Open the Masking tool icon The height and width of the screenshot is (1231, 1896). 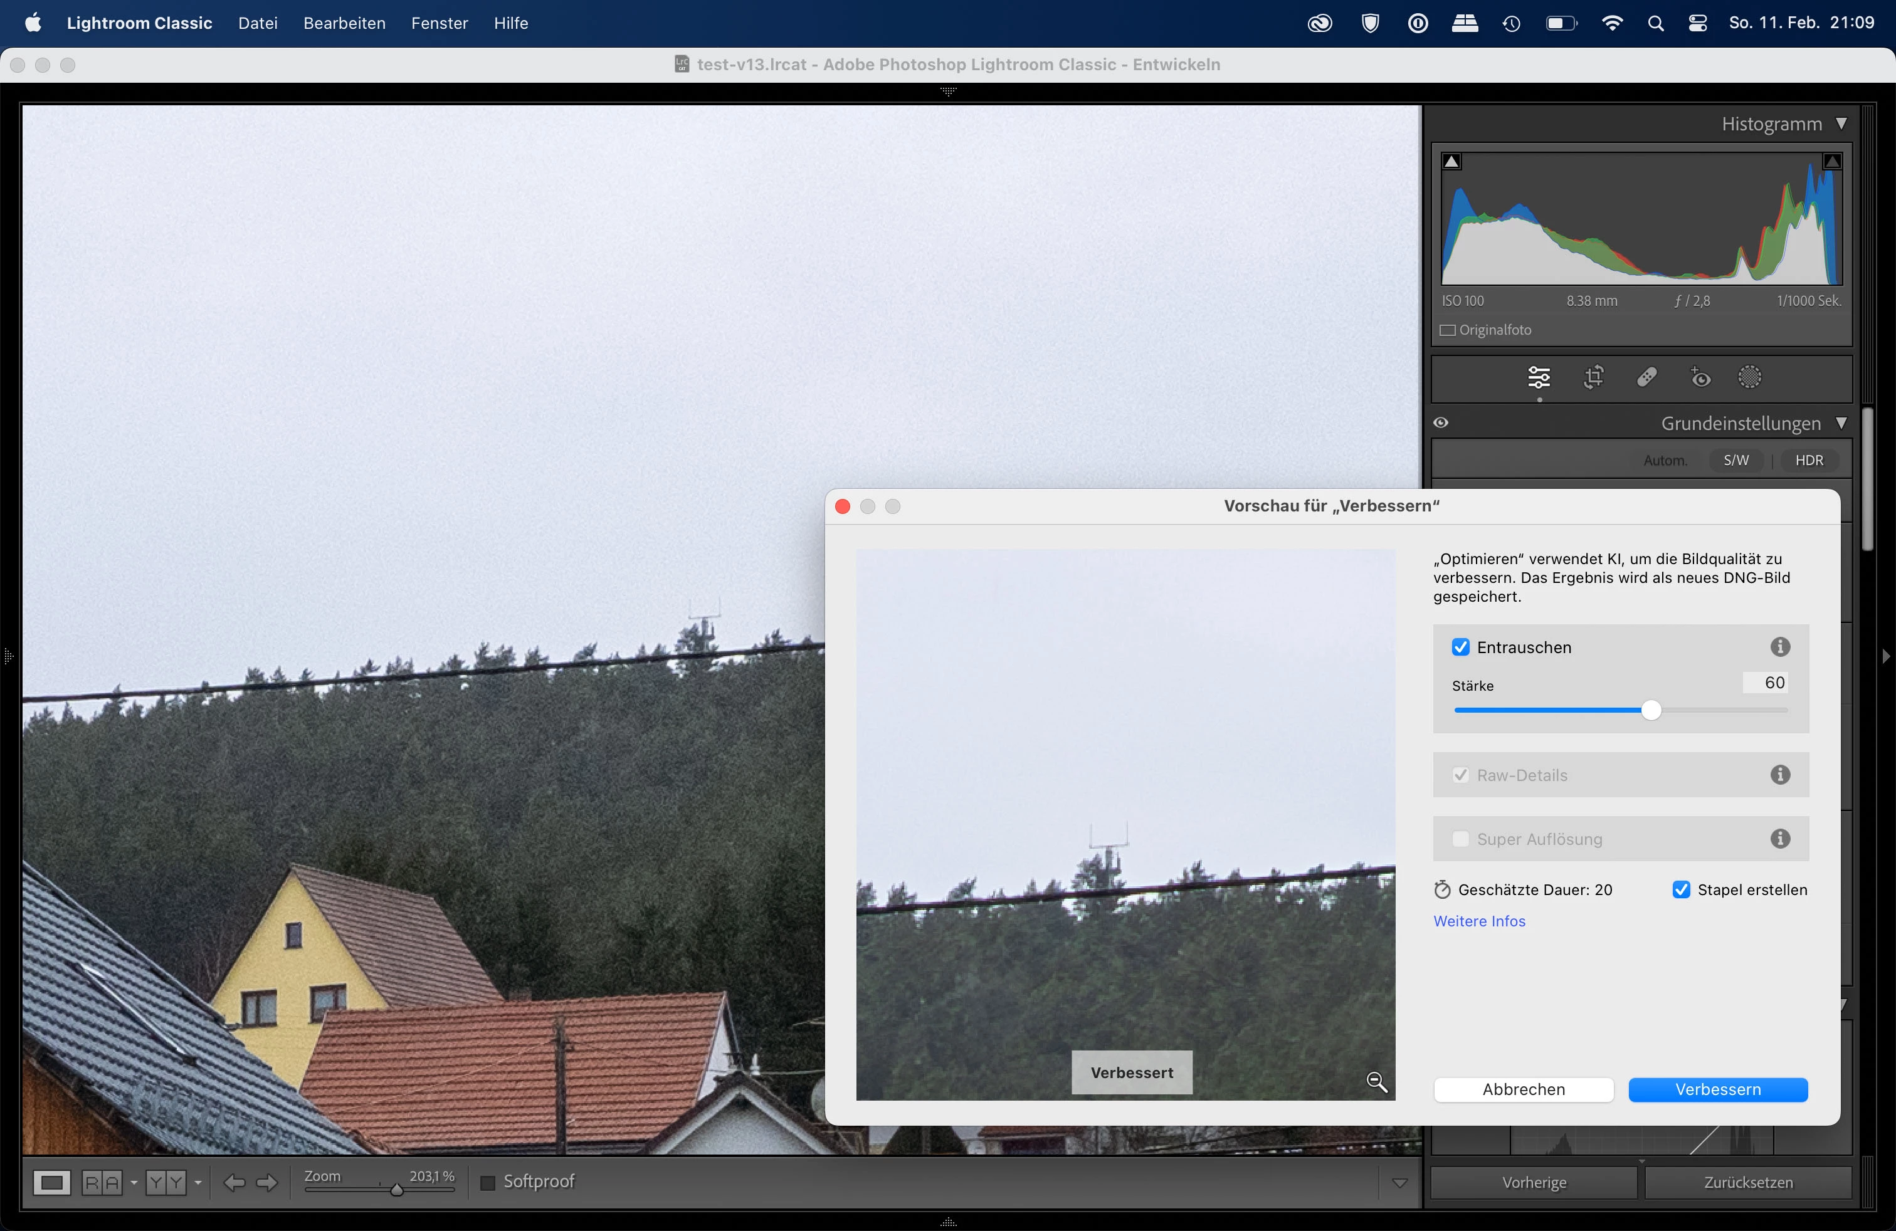pyautogui.click(x=1749, y=377)
